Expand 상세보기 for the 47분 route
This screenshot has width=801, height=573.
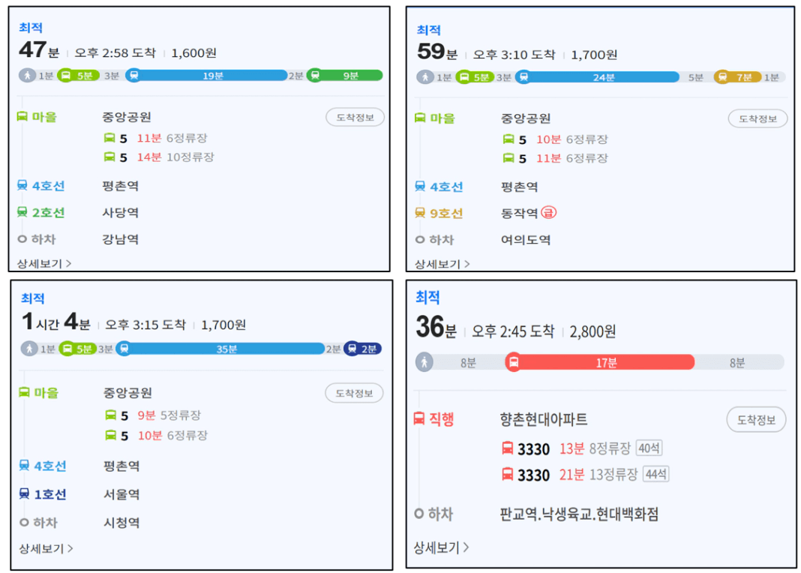pyautogui.click(x=44, y=263)
